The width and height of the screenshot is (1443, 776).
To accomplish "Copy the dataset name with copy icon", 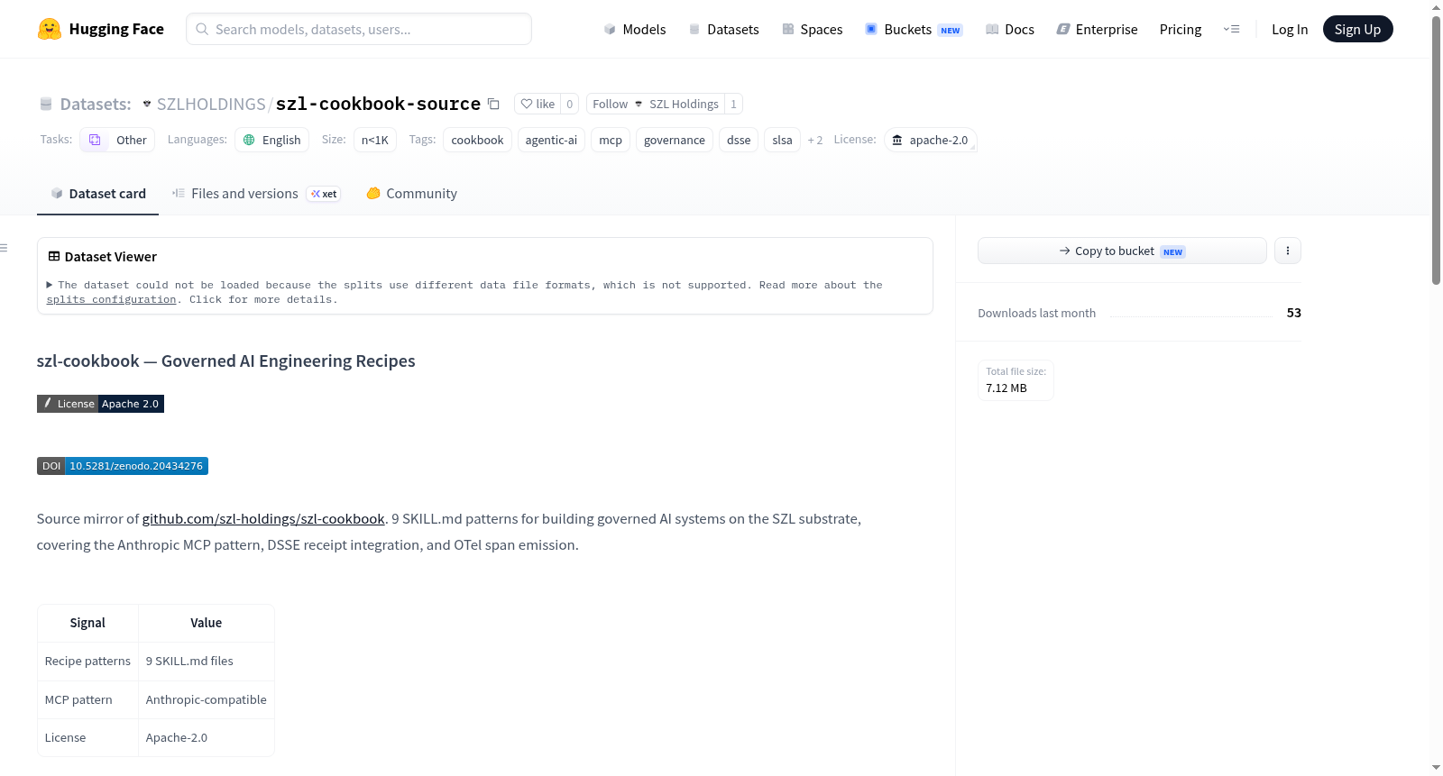I will coord(493,104).
